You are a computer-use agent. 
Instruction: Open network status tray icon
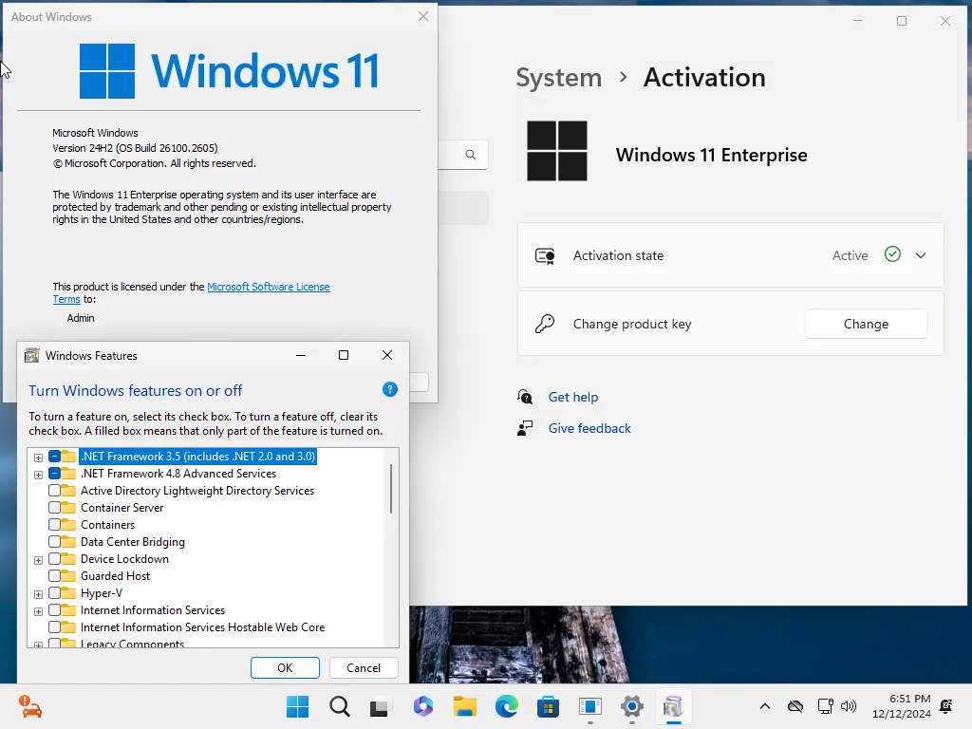(x=825, y=706)
